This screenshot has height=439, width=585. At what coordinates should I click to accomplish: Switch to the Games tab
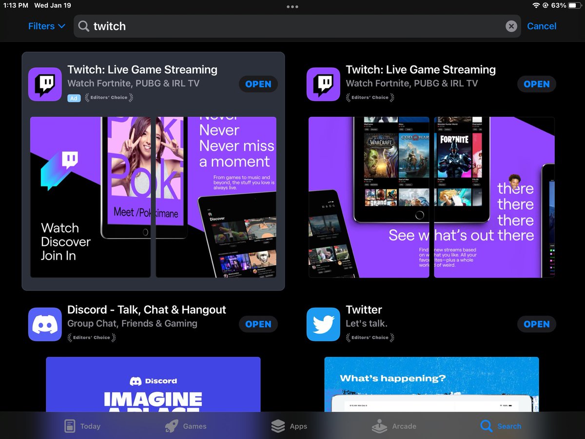[x=185, y=426]
